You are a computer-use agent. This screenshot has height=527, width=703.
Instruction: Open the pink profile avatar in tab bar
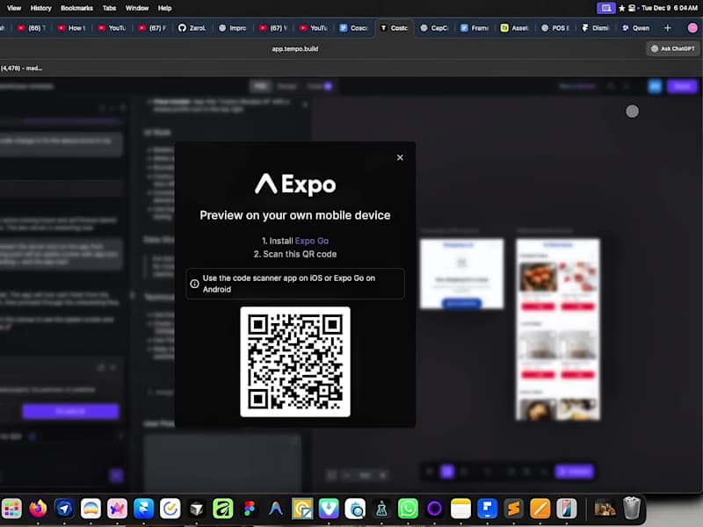692,28
